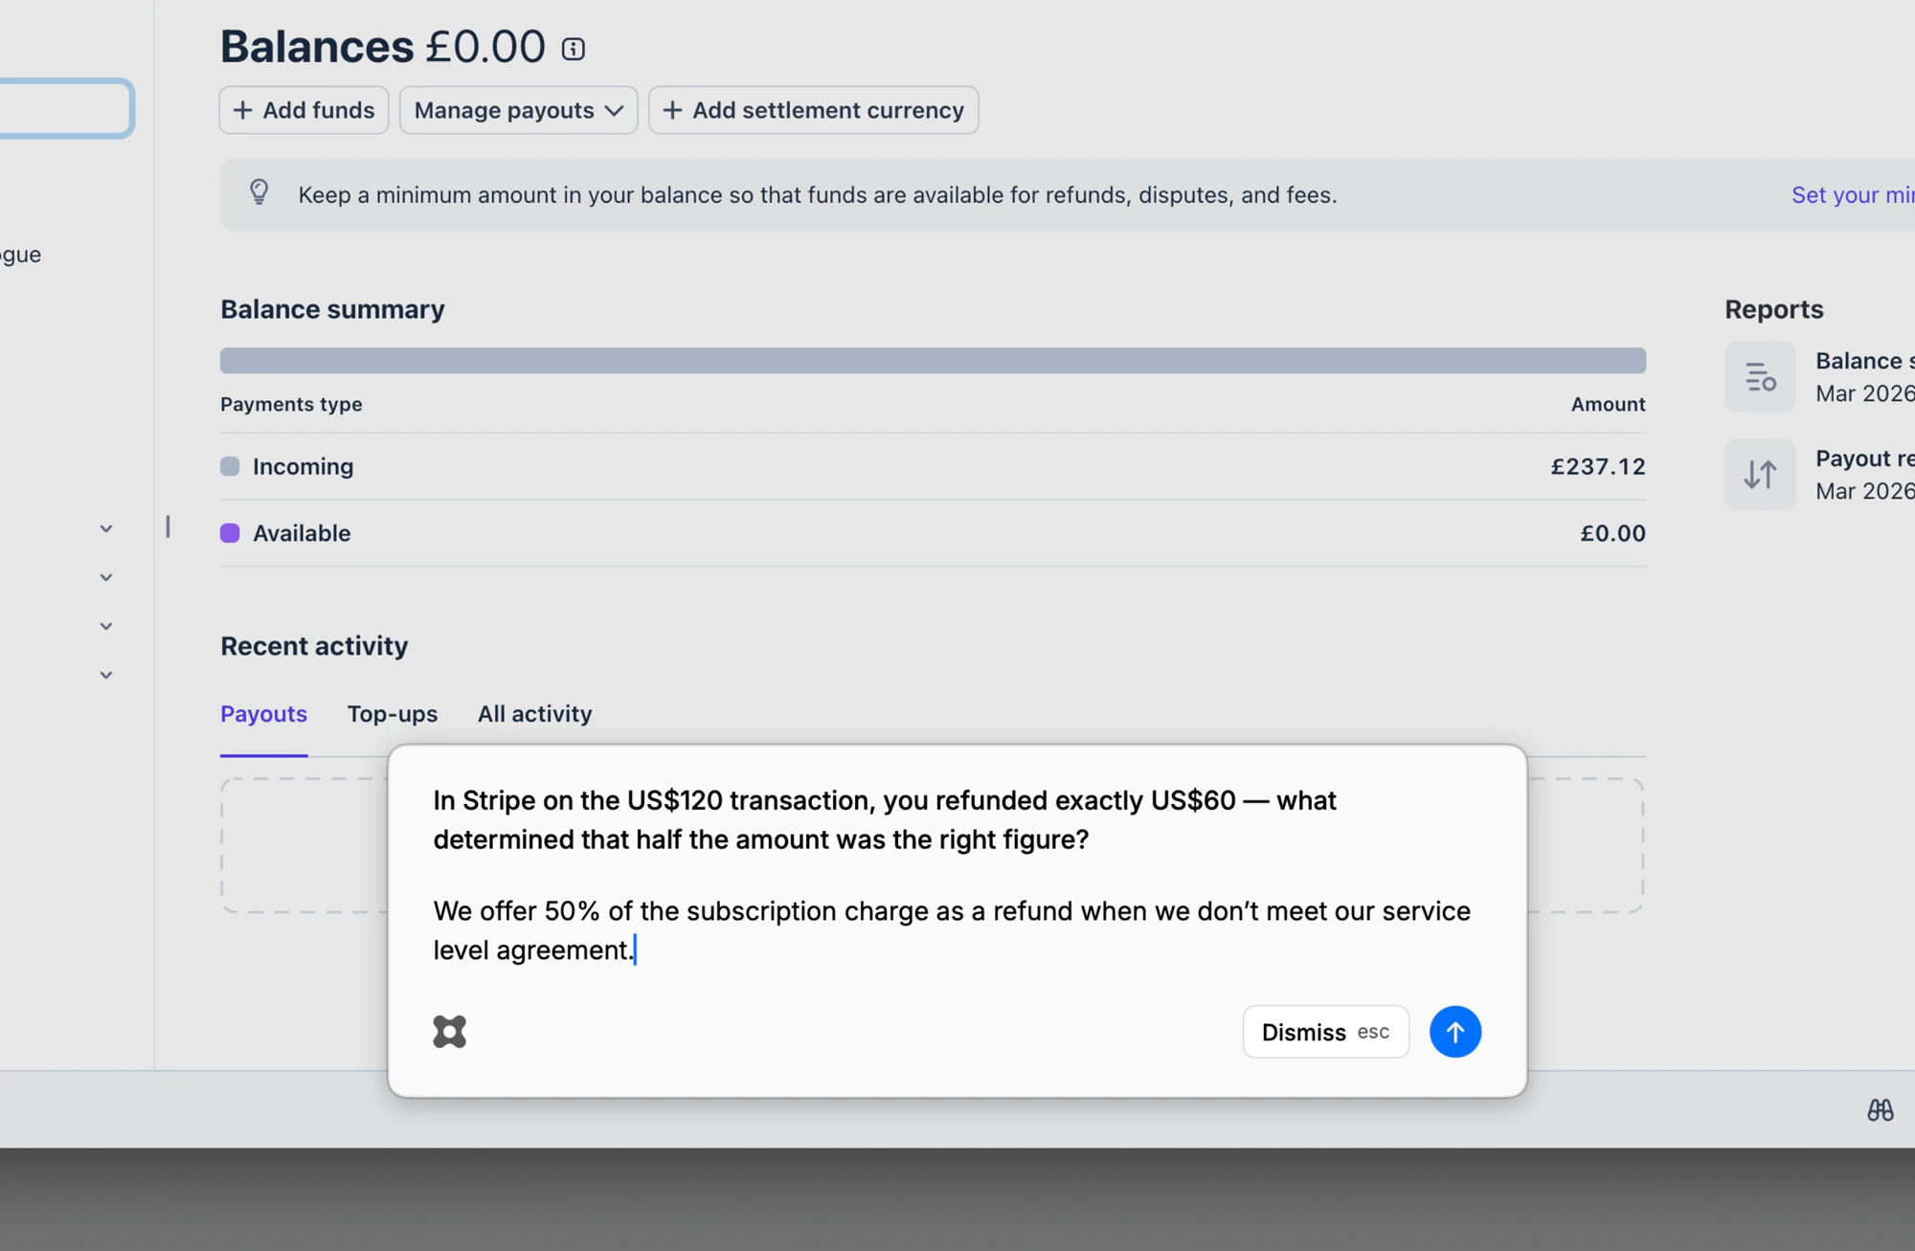Send the reply with blue arrow button
1915x1251 pixels.
(x=1454, y=1032)
